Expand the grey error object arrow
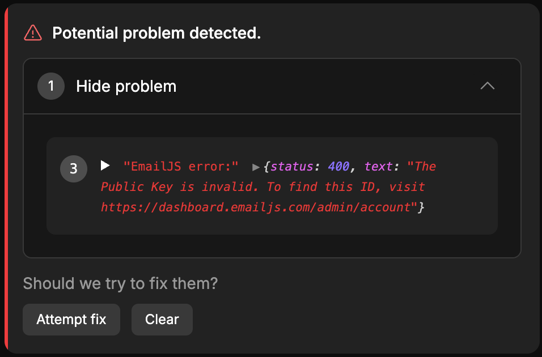 click(x=256, y=167)
